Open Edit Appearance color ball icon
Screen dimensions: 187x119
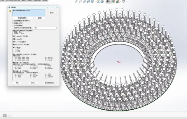114,1
